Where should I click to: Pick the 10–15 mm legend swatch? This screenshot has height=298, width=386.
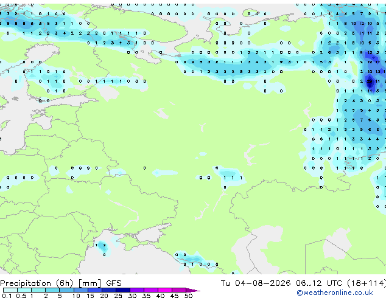(80, 290)
